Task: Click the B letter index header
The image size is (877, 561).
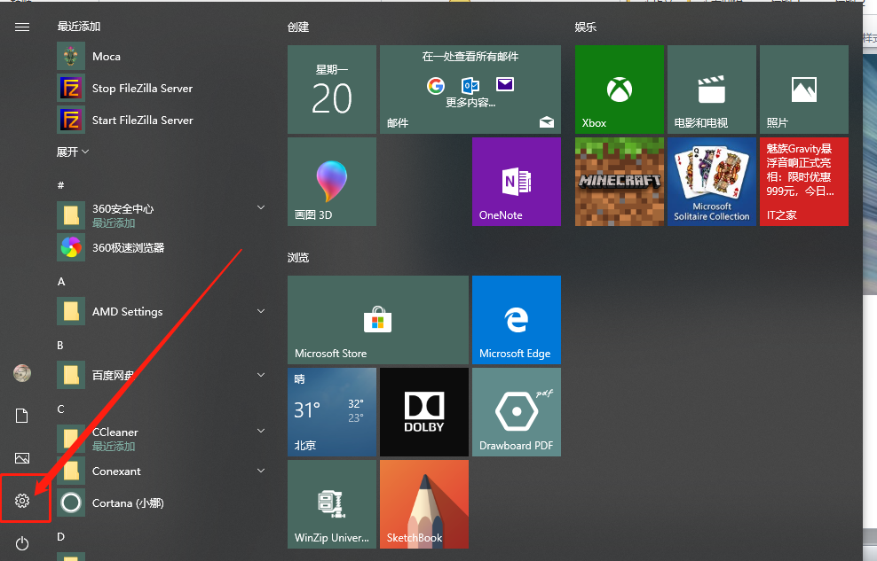Action: coord(60,346)
